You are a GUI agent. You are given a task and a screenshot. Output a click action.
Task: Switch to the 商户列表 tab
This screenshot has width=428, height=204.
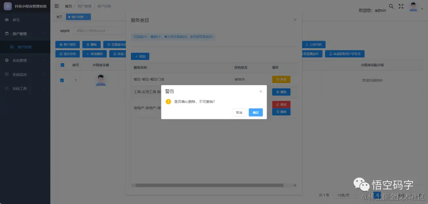pyautogui.click(x=78, y=17)
